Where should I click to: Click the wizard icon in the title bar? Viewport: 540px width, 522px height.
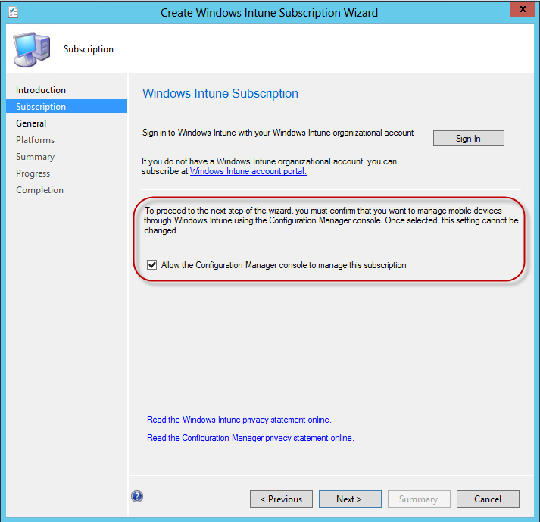point(13,12)
